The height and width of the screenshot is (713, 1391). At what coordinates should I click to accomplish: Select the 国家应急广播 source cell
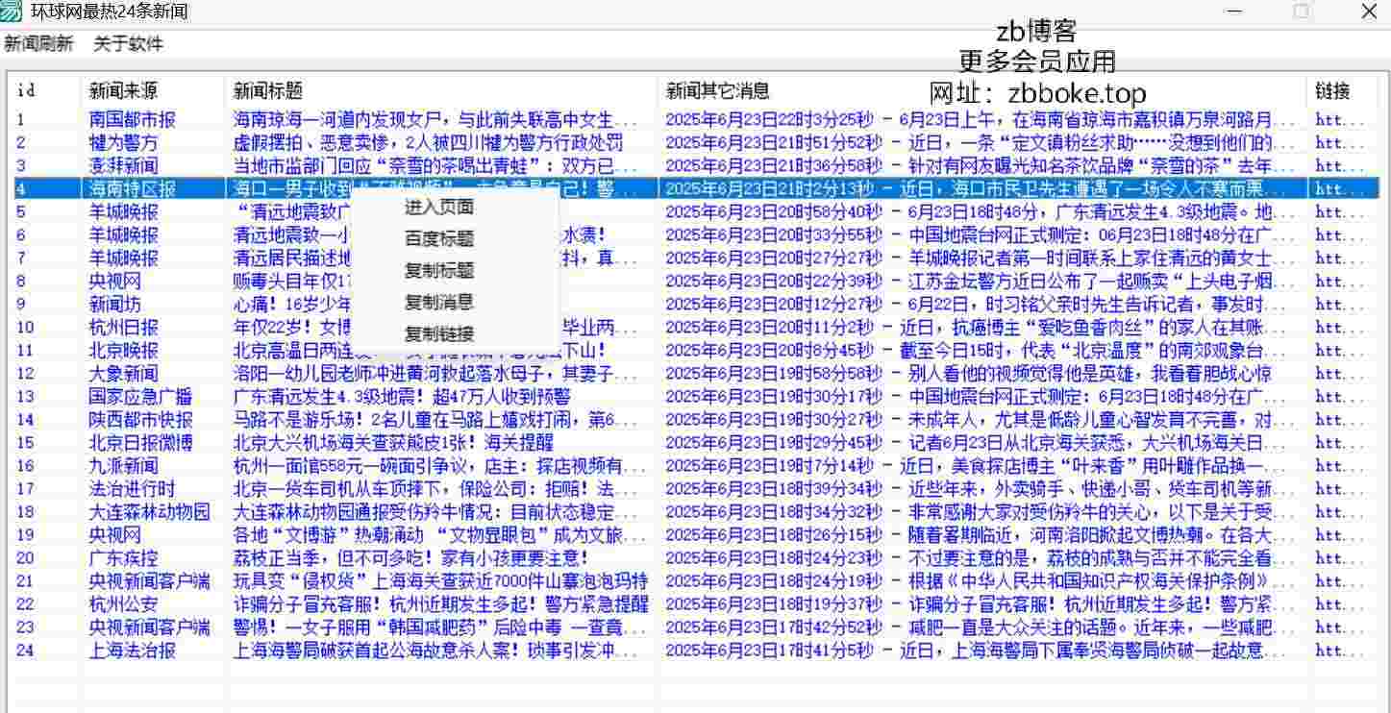point(141,397)
